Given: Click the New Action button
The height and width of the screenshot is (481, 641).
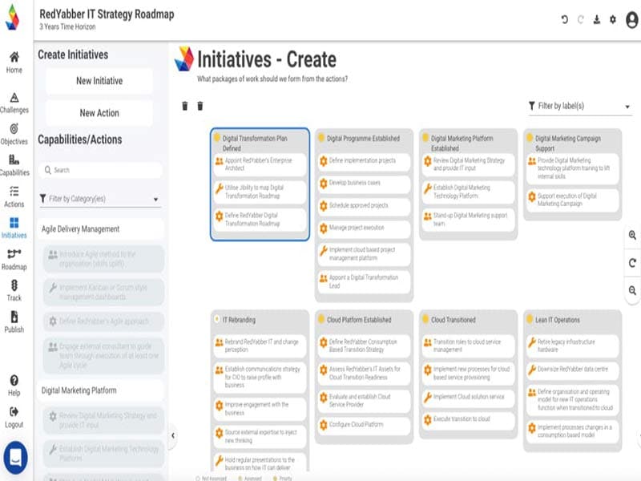Looking at the screenshot, I should tap(99, 113).
